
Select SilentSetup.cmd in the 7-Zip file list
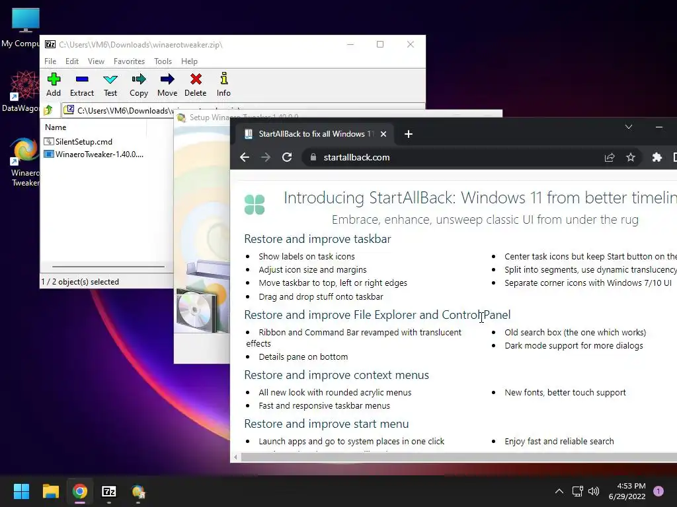click(78, 141)
